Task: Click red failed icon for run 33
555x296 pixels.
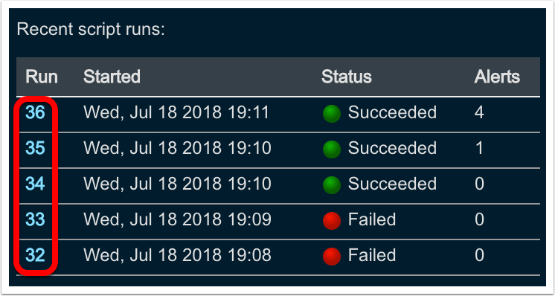Action: (x=332, y=221)
